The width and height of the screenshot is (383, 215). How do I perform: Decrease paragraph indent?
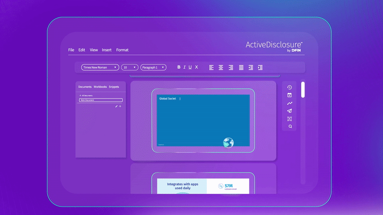[250, 67]
